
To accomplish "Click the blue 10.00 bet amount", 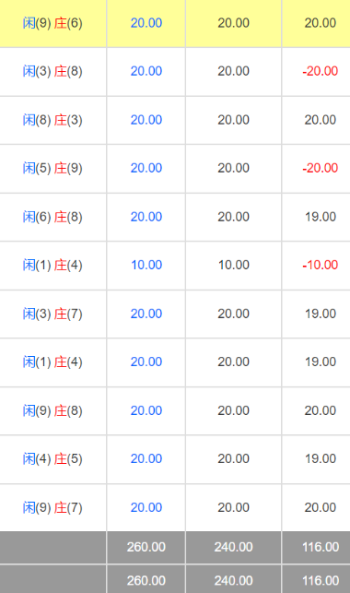I will (146, 265).
